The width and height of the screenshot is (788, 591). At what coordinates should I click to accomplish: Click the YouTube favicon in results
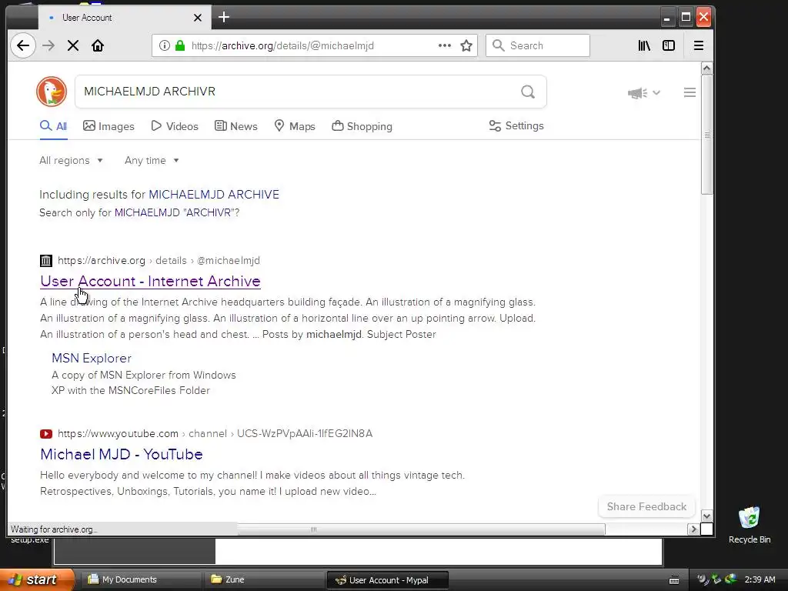tap(45, 434)
